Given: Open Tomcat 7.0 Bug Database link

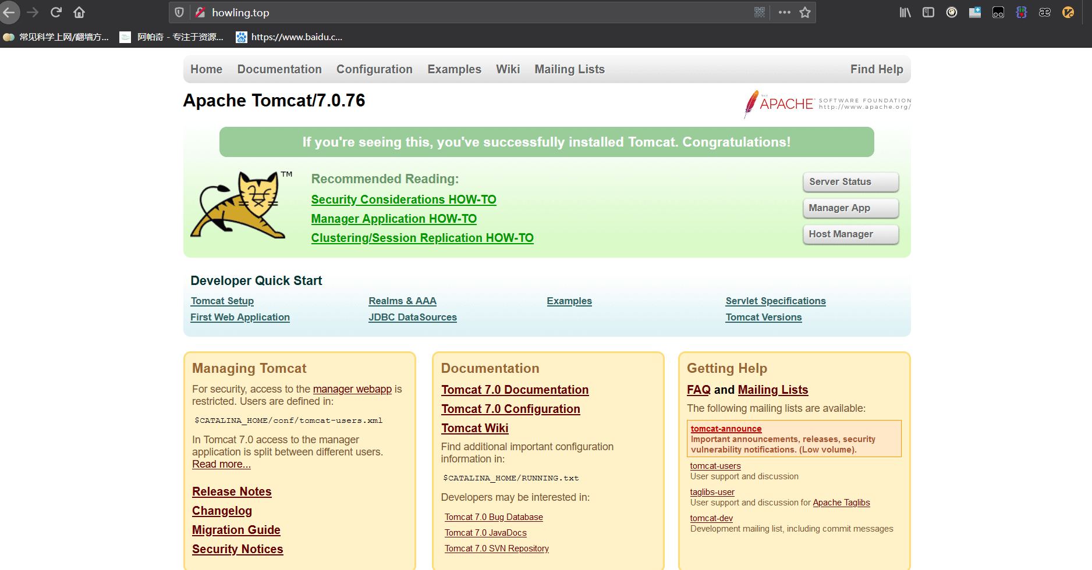Looking at the screenshot, I should [x=494, y=517].
